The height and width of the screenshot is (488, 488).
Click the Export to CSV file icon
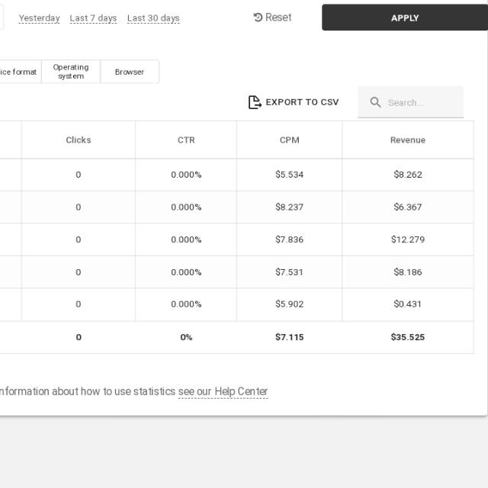(255, 102)
